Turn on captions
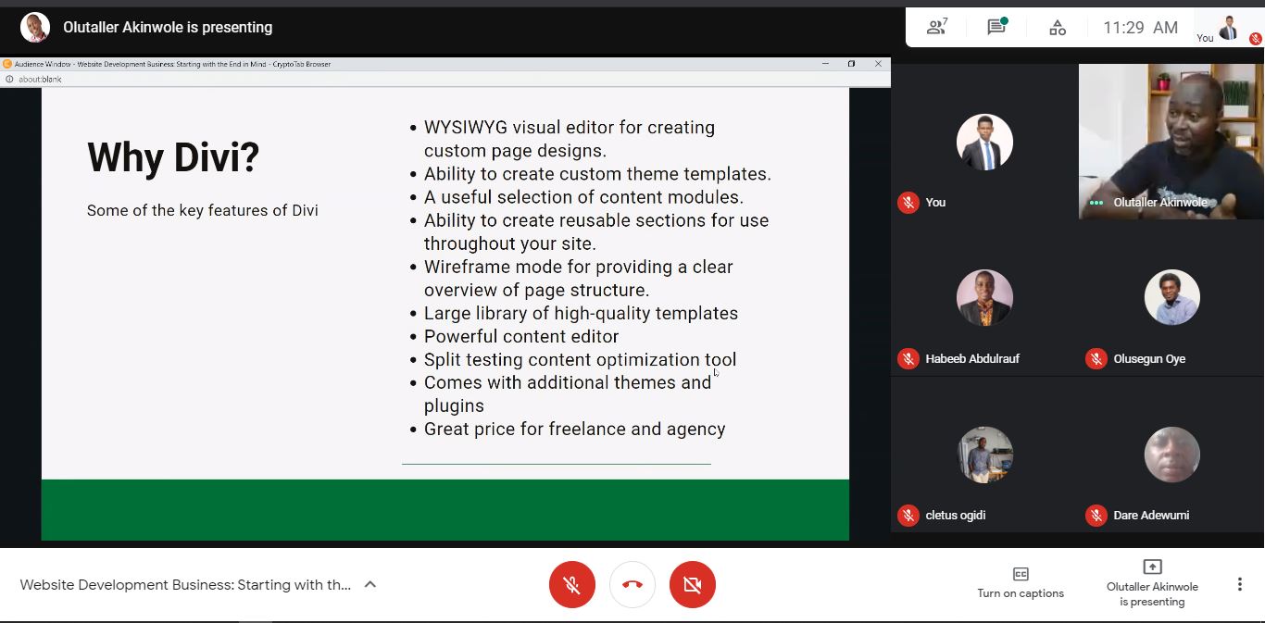This screenshot has height=623, width=1265. pyautogui.click(x=1021, y=583)
